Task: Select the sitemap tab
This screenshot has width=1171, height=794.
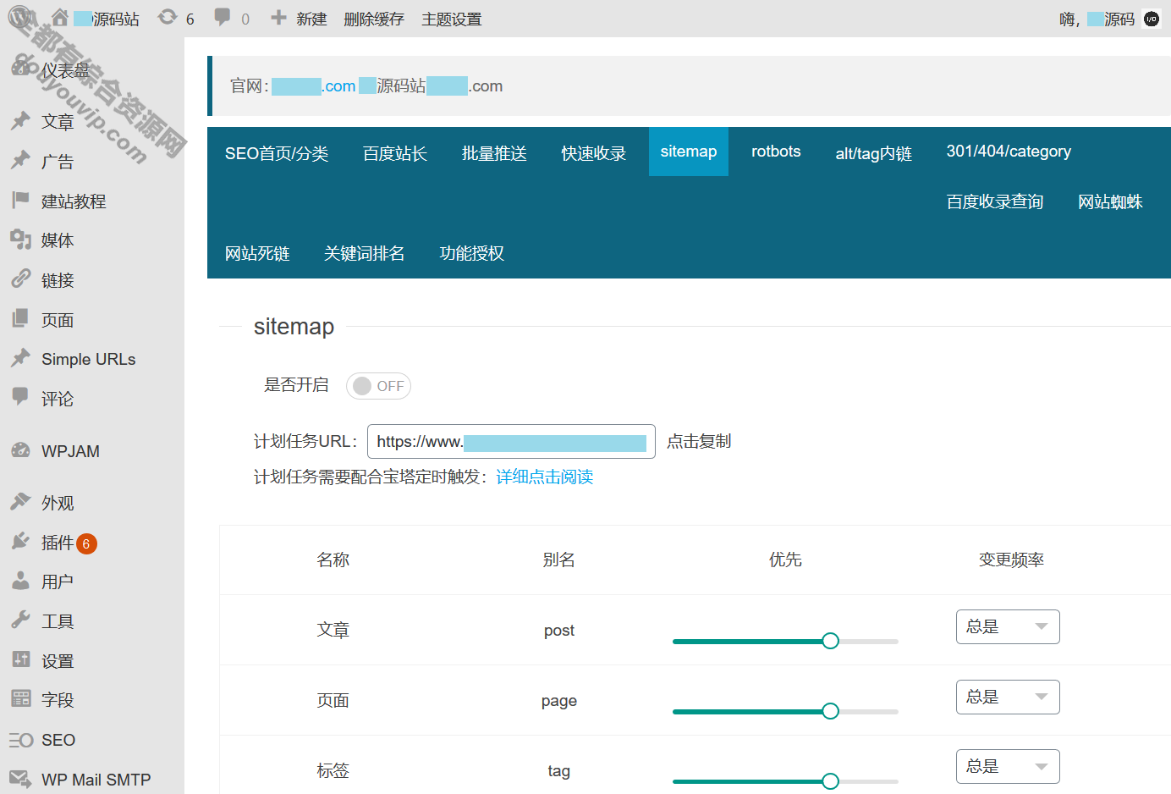Action: pyautogui.click(x=689, y=152)
